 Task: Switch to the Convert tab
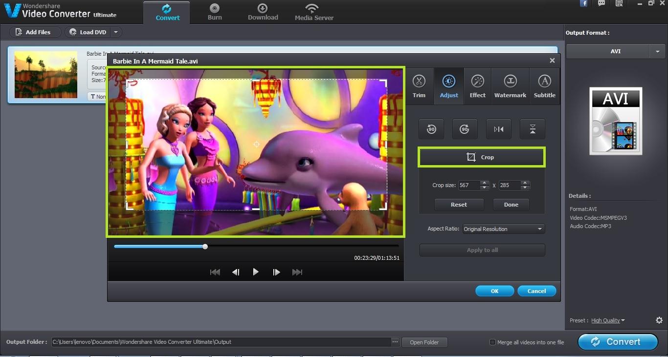[167, 12]
